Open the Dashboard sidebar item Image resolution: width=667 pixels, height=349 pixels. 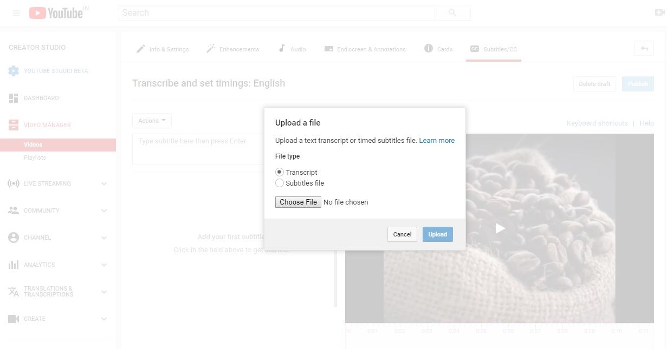41,98
